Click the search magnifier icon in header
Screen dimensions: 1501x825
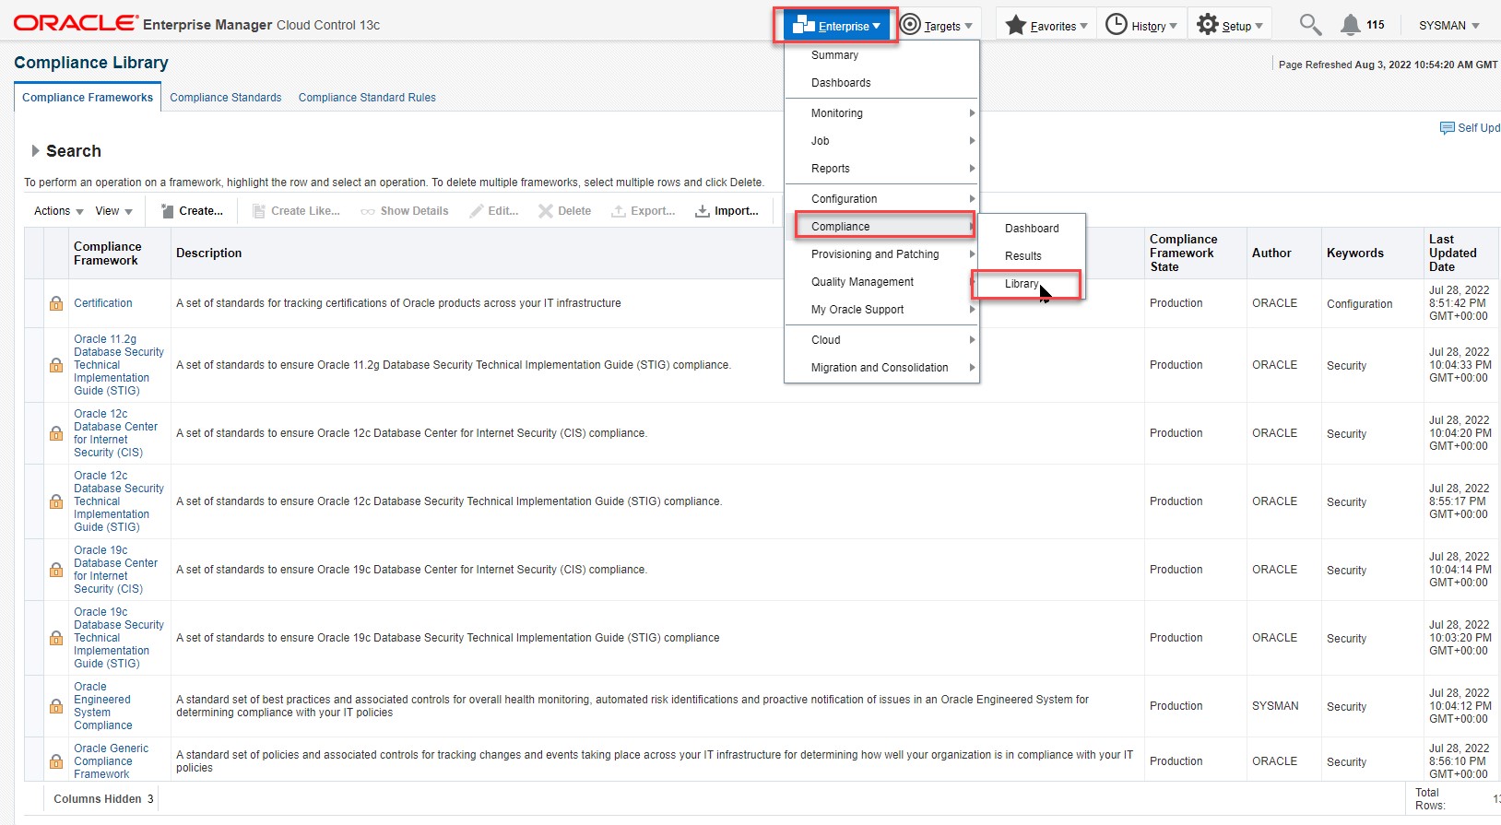click(x=1310, y=25)
